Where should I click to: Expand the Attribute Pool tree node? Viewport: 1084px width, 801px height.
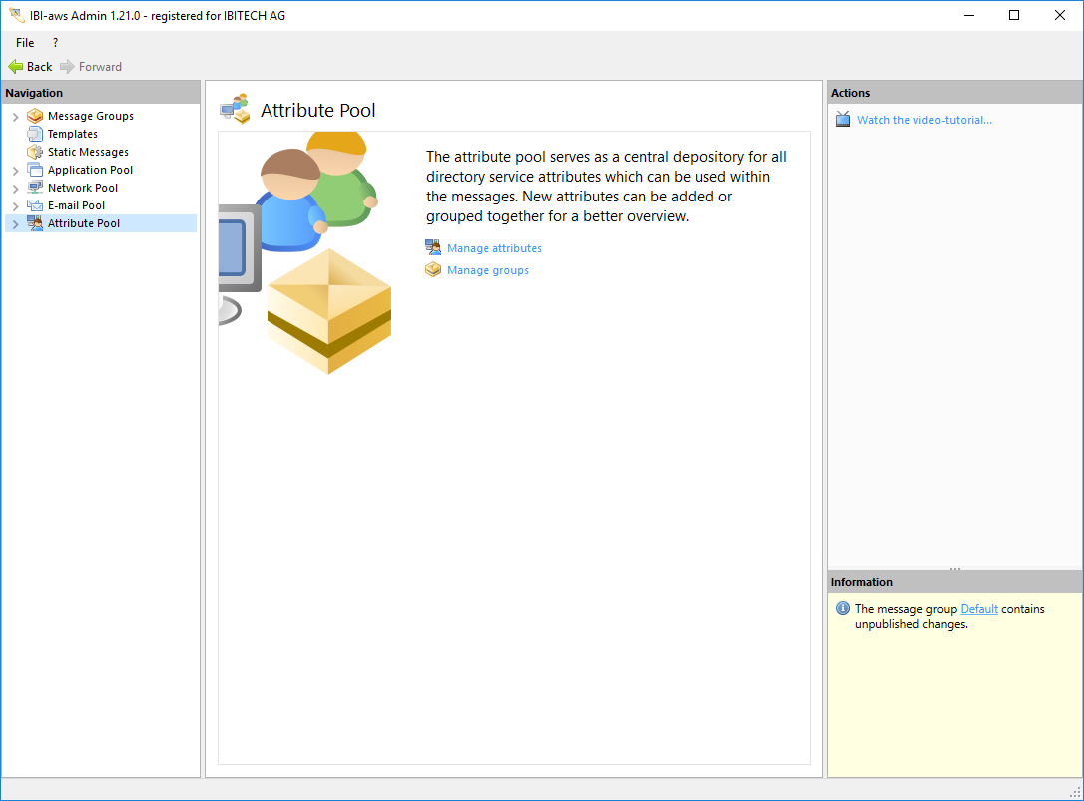tap(15, 224)
